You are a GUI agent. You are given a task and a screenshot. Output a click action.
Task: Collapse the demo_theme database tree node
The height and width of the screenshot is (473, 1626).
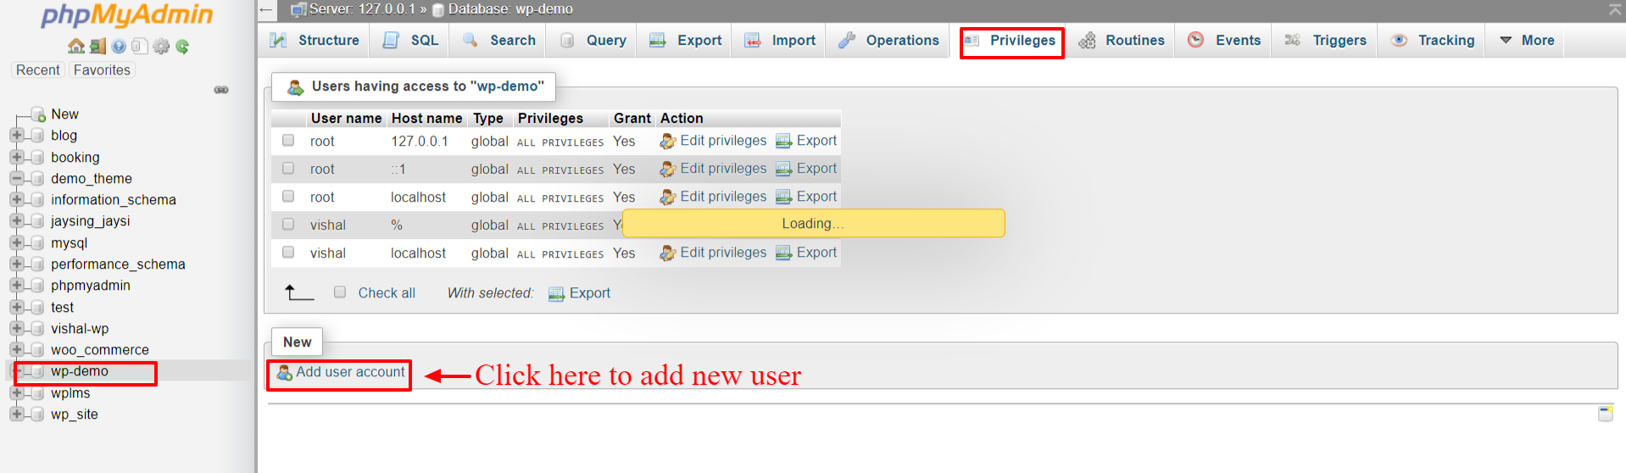tap(16, 178)
